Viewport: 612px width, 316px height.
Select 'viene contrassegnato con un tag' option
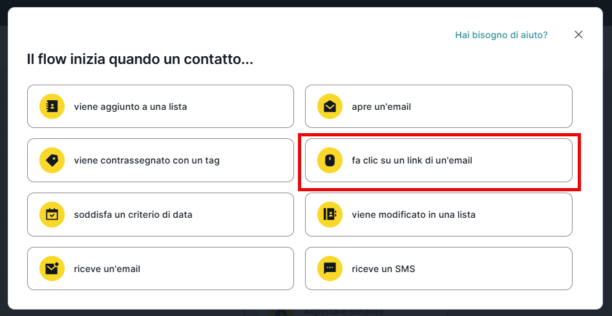coord(160,160)
